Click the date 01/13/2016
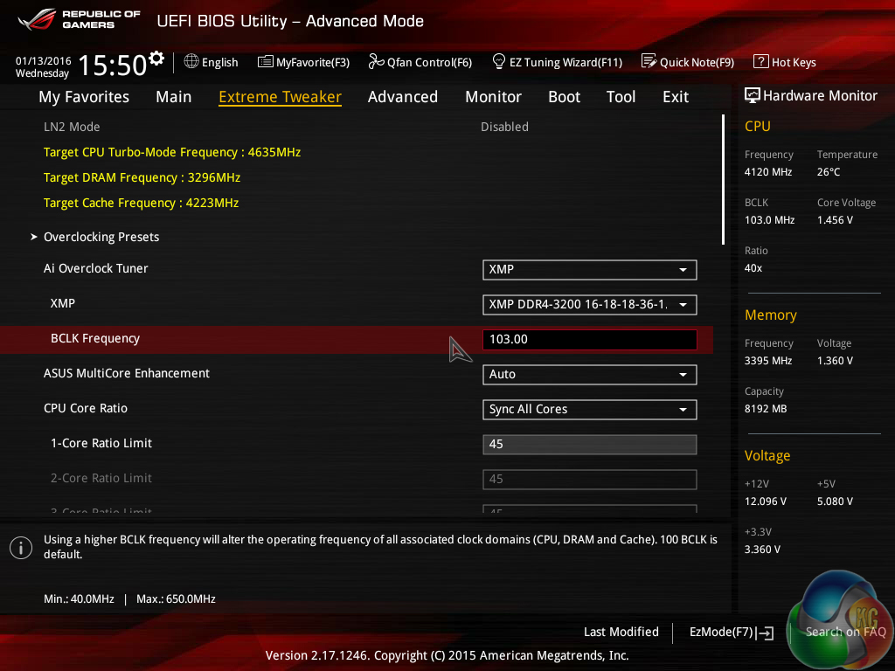The height and width of the screenshot is (671, 895). pyautogui.click(x=44, y=60)
